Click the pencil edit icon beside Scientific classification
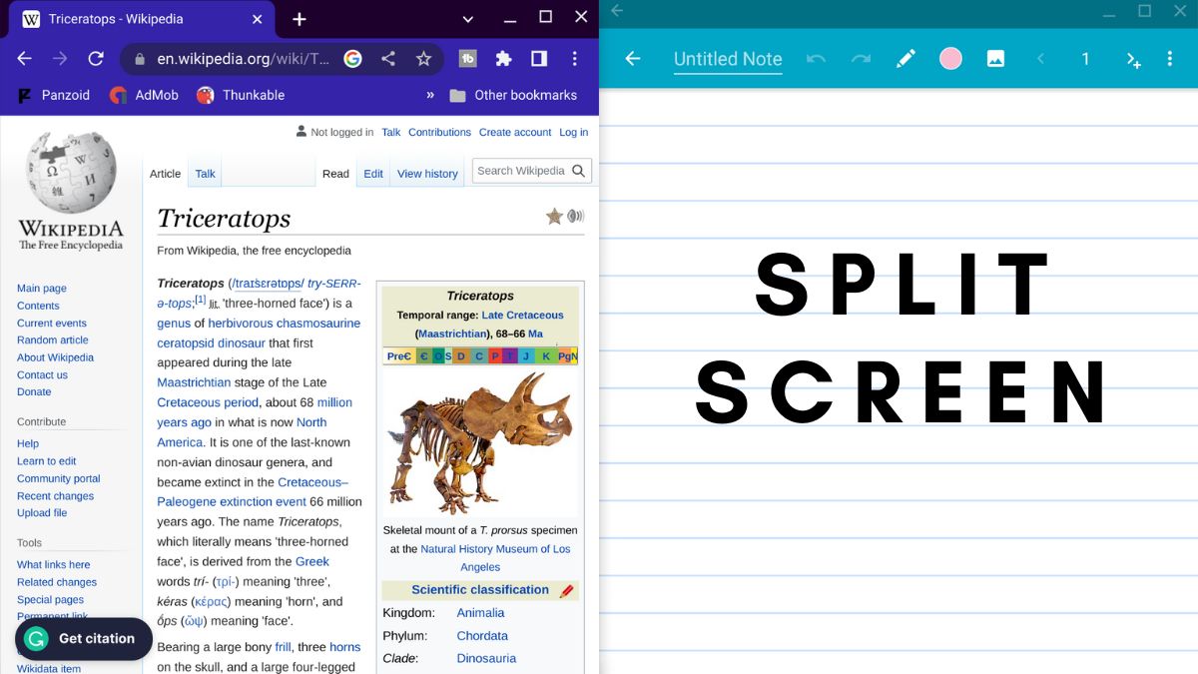 tap(566, 591)
